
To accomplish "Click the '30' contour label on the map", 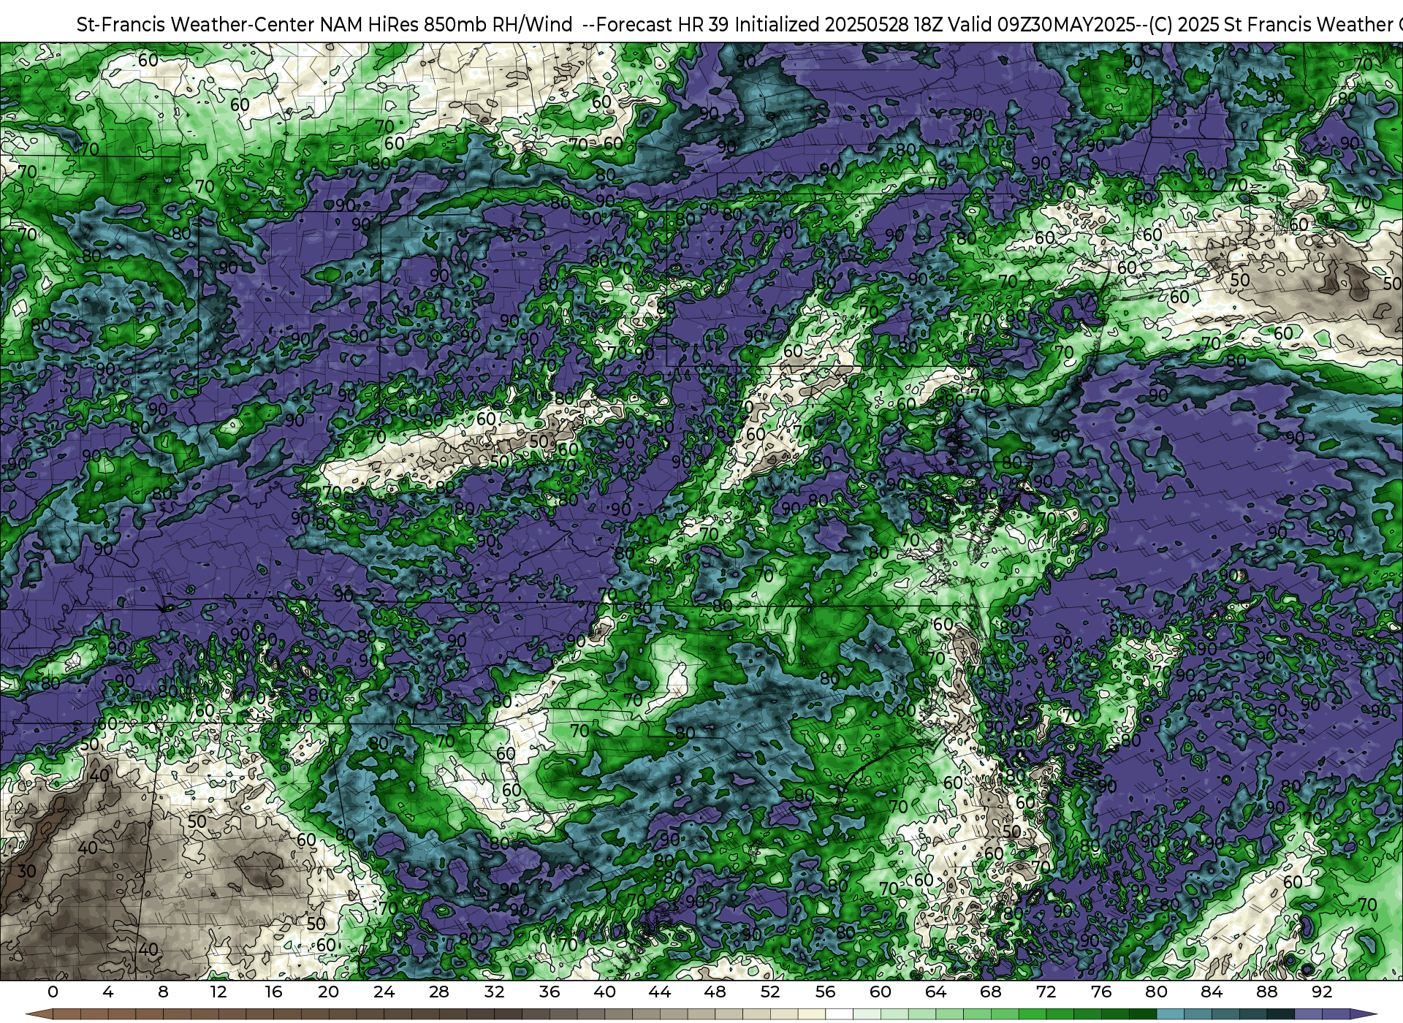I will click(x=27, y=871).
